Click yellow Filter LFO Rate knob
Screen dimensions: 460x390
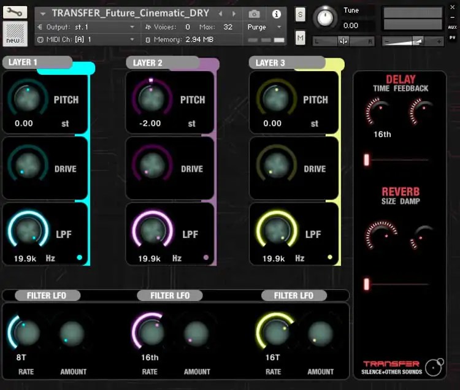(276, 333)
